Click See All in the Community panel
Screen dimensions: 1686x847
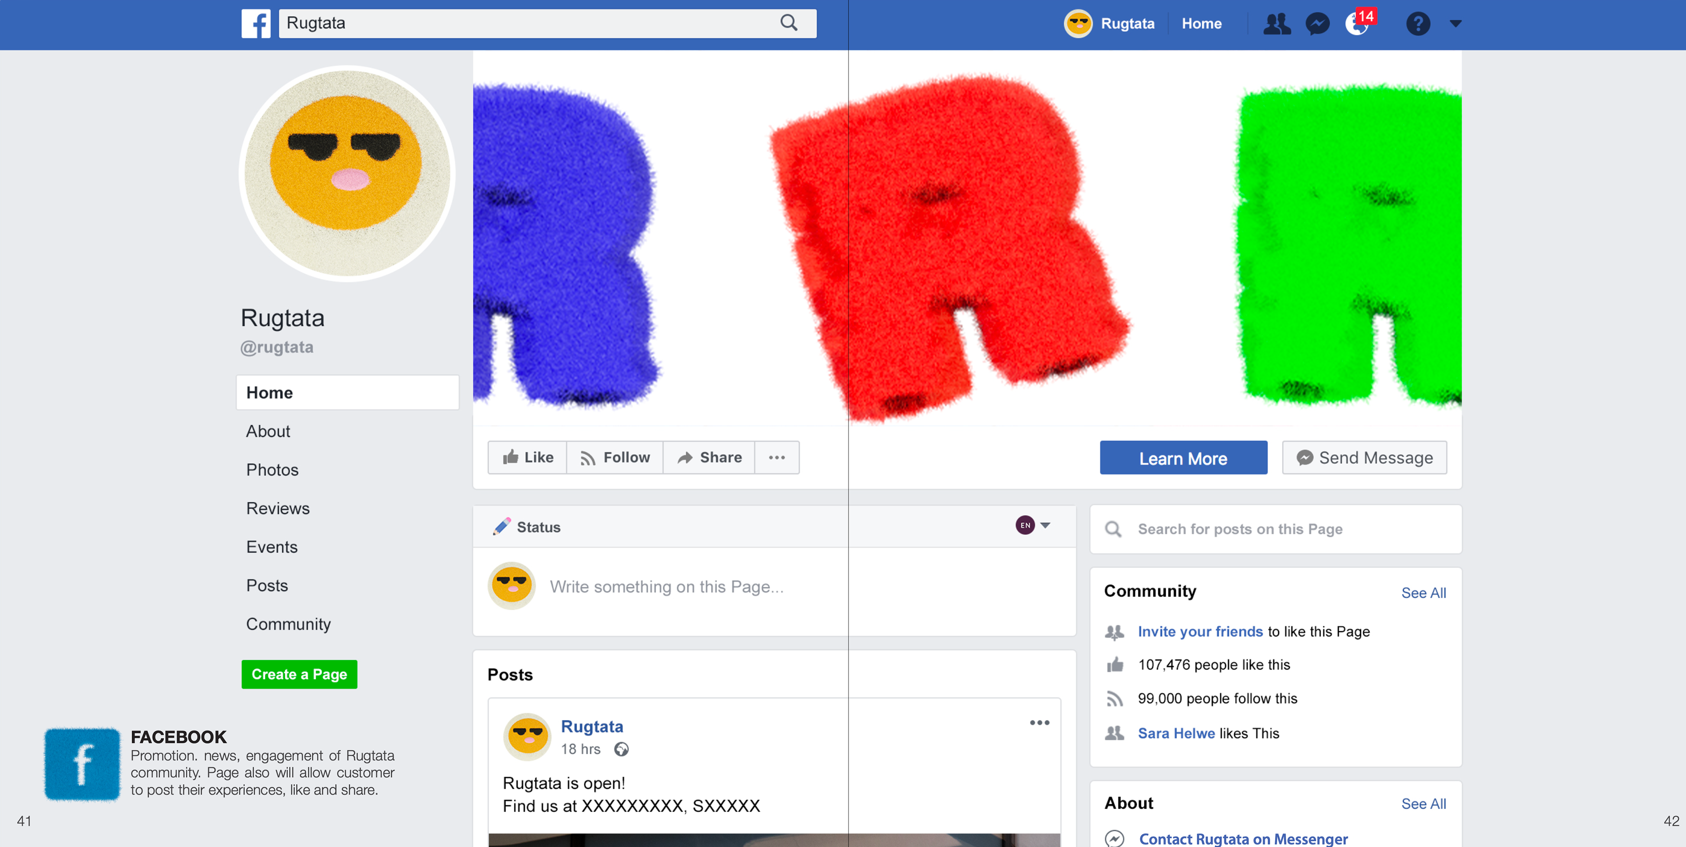click(1423, 592)
